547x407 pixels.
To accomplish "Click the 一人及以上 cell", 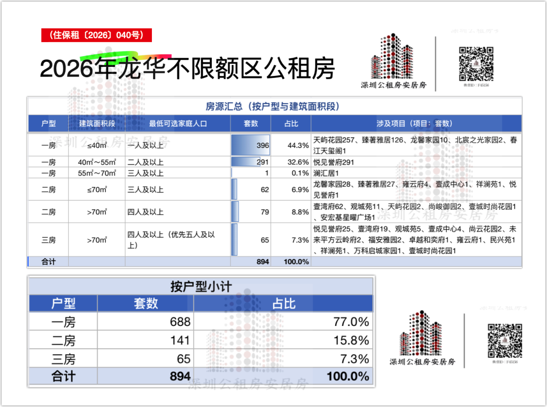I will pos(178,145).
